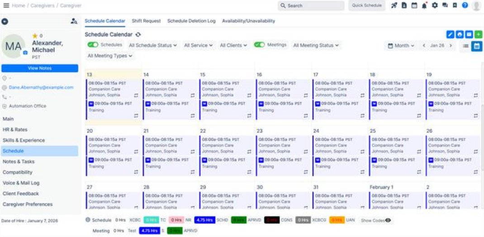
Task: Open All Meeting Status dropdown
Action: 316,45
